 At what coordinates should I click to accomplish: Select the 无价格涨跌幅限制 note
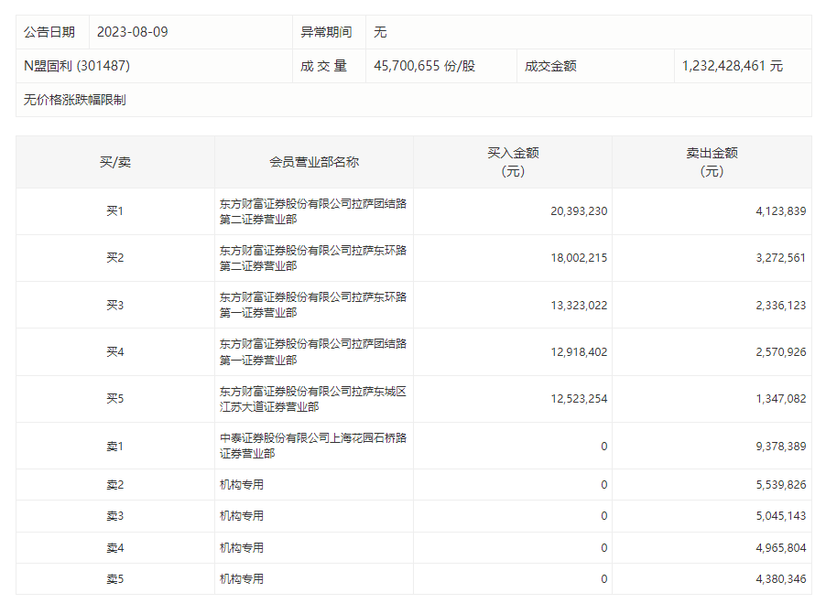pos(75,100)
